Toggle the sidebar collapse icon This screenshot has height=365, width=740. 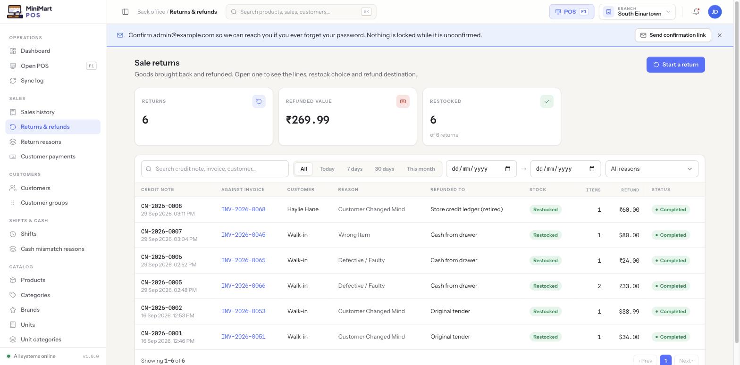coord(126,12)
